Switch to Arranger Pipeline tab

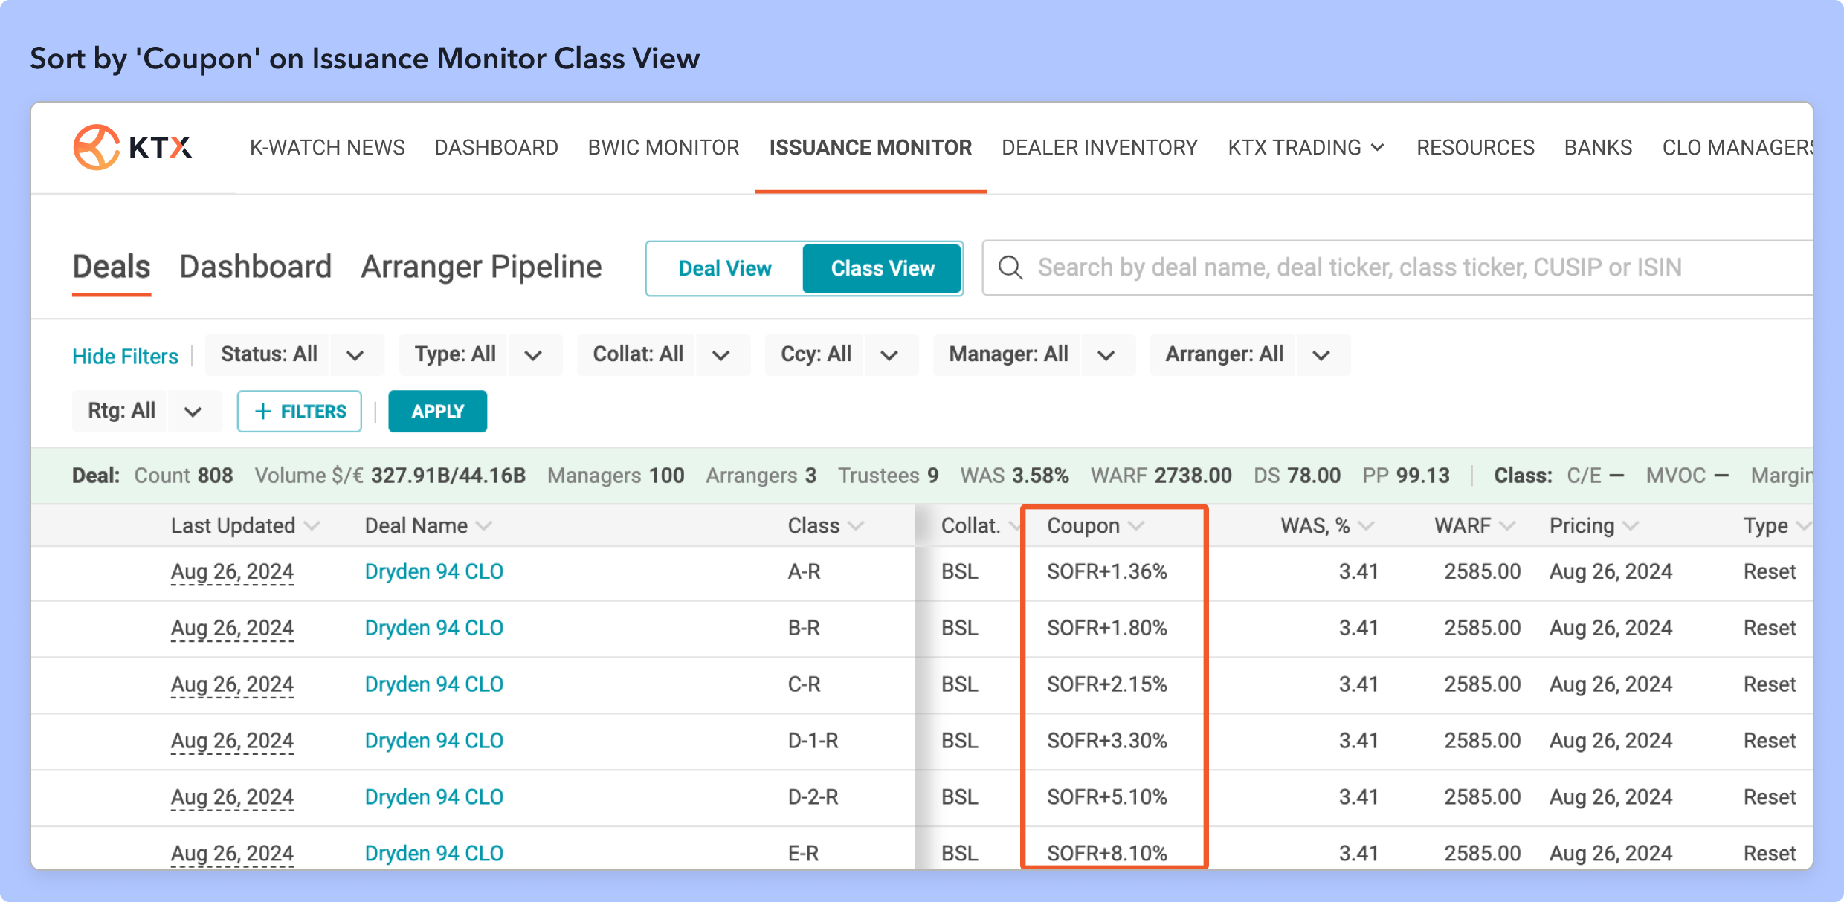click(481, 267)
